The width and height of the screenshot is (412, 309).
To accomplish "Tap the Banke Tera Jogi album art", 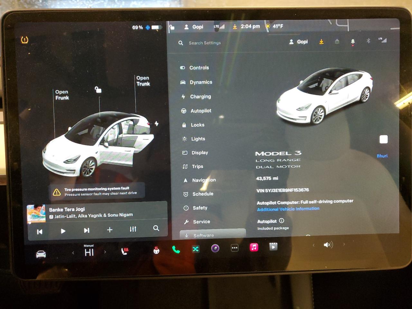I will click(36, 214).
